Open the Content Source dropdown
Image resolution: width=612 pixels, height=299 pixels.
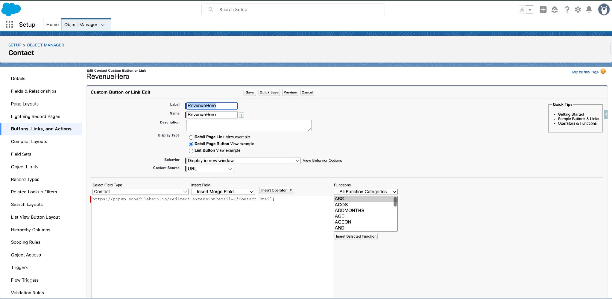pyautogui.click(x=209, y=169)
